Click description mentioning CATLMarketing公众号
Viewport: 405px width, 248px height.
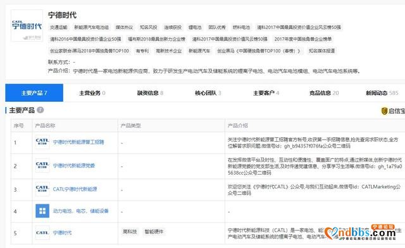(314, 190)
